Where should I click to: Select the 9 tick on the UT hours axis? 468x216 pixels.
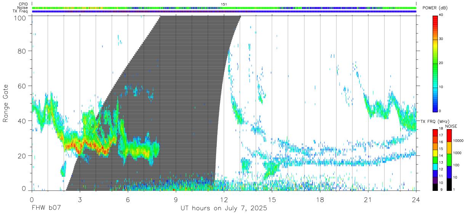tap(176, 199)
